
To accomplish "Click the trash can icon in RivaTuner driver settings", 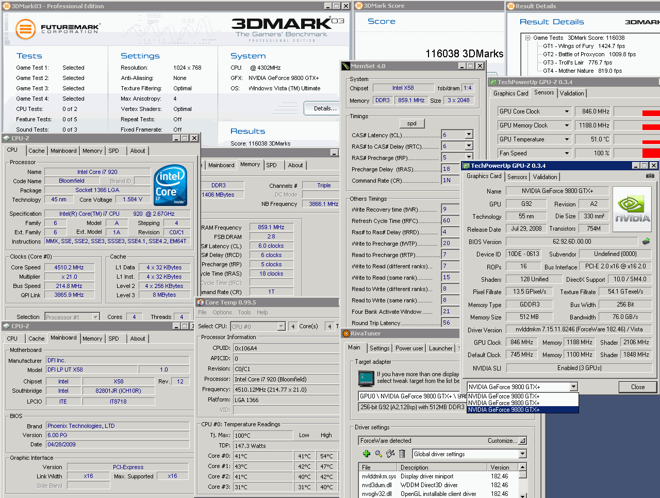I will pos(402,454).
